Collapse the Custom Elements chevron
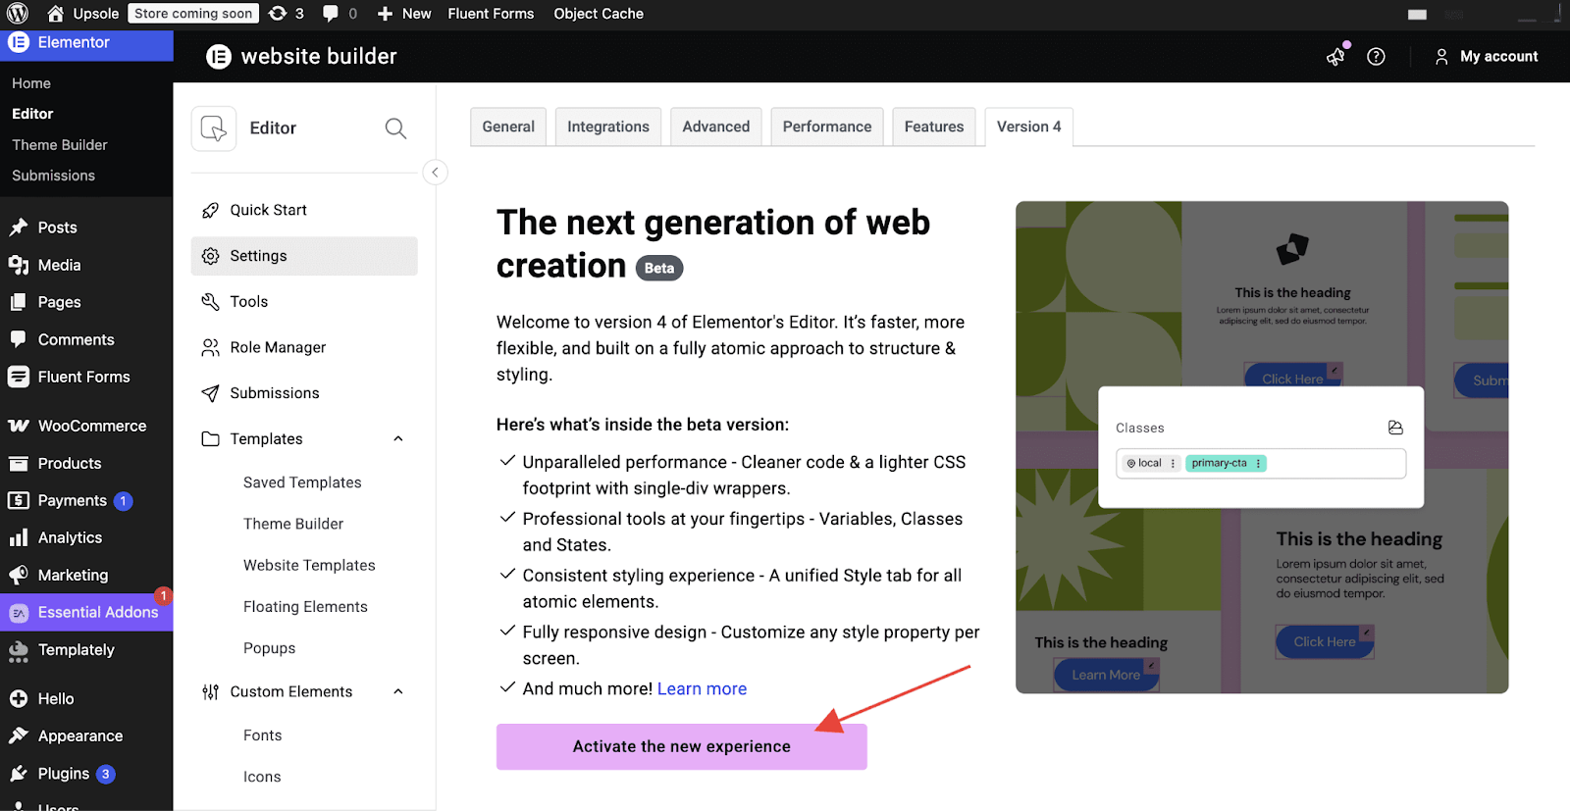 click(x=398, y=691)
